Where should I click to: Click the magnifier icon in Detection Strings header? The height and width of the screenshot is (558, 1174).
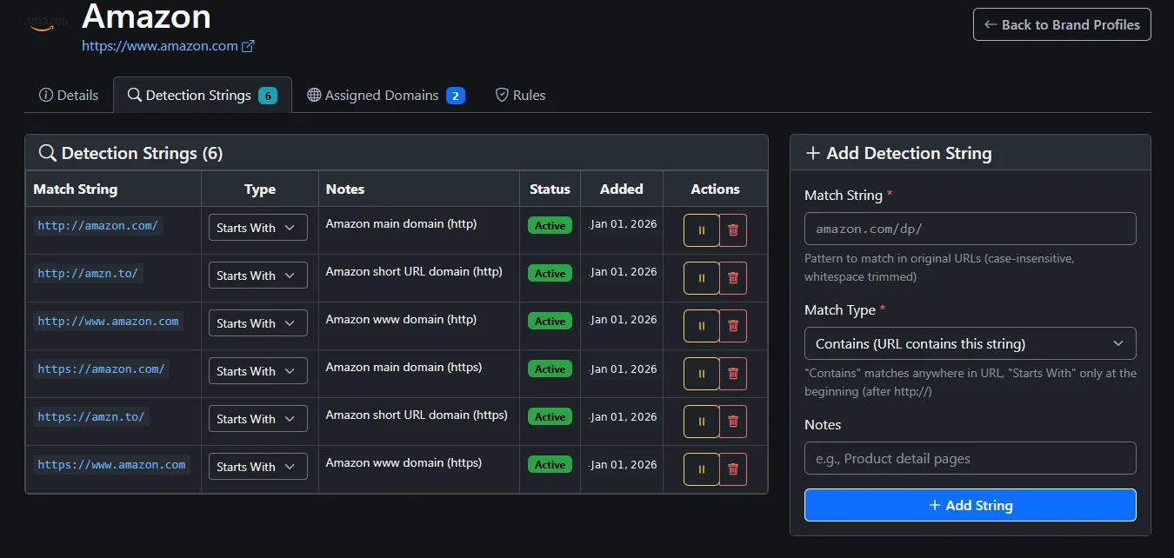48,152
